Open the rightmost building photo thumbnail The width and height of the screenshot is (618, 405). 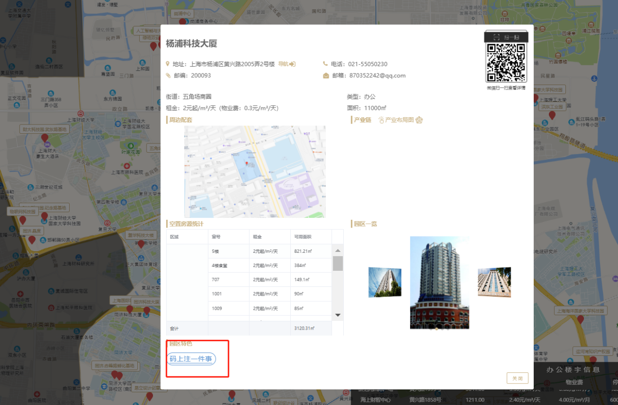coord(494,282)
